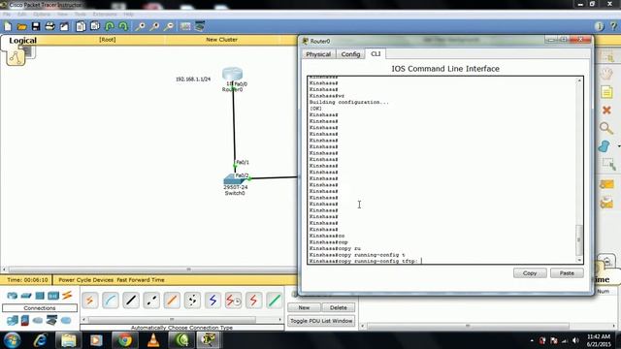Select the Multiuser Connection cloud icon
Viewport: 621px width, 349px height.
click(66, 320)
